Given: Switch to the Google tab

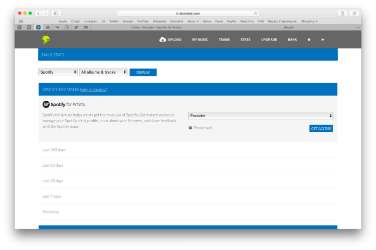Looking at the screenshot, I should (289, 28).
